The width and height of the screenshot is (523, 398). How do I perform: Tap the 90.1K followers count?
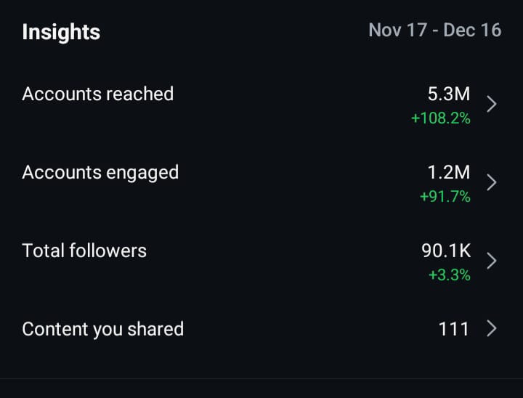tap(446, 251)
